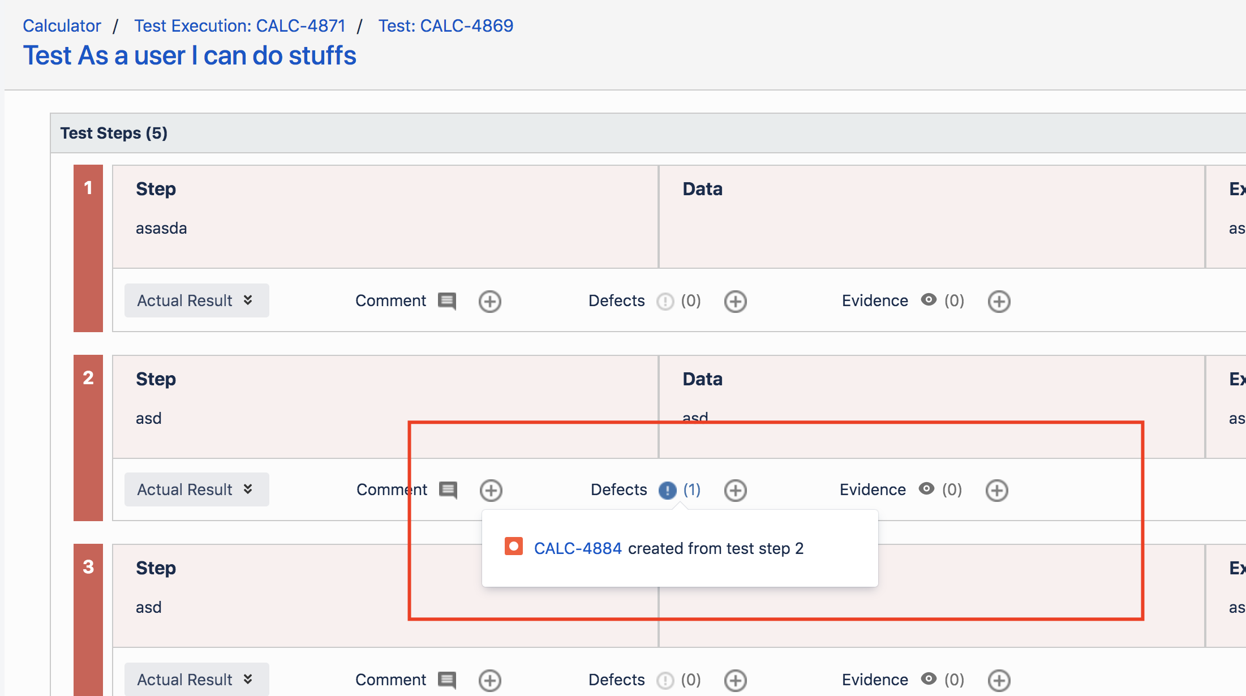
Task: Expand Actual Result dropdown in step 1
Action: 196,300
